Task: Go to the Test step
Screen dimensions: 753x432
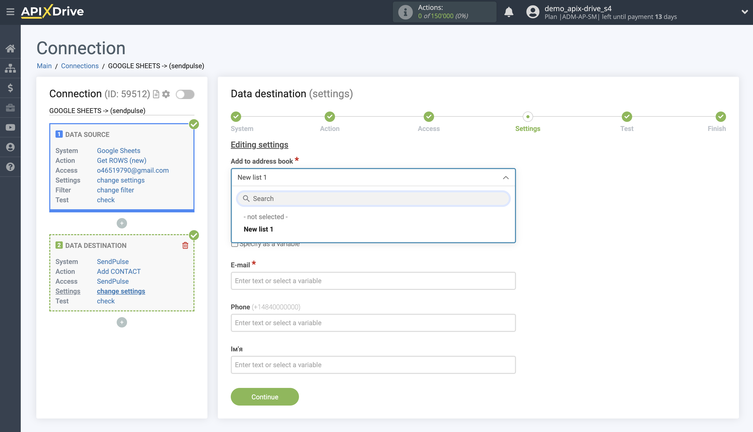Action: [x=627, y=117]
